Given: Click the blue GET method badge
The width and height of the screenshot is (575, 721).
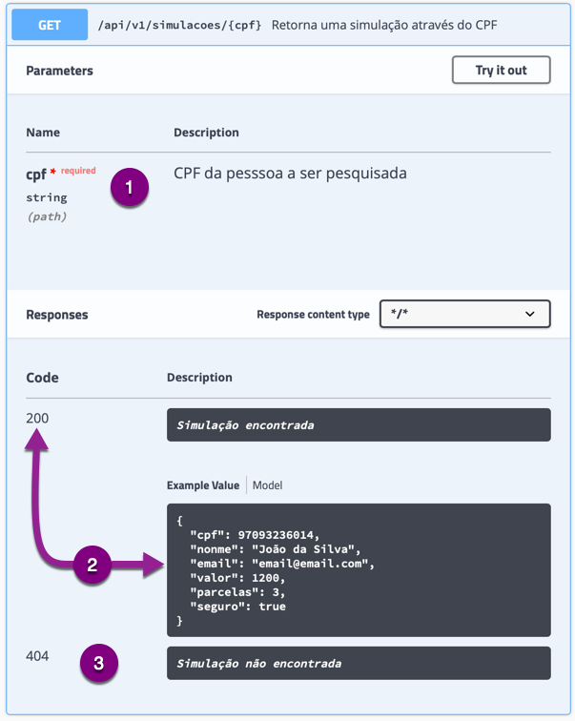Looking at the screenshot, I should point(50,25).
